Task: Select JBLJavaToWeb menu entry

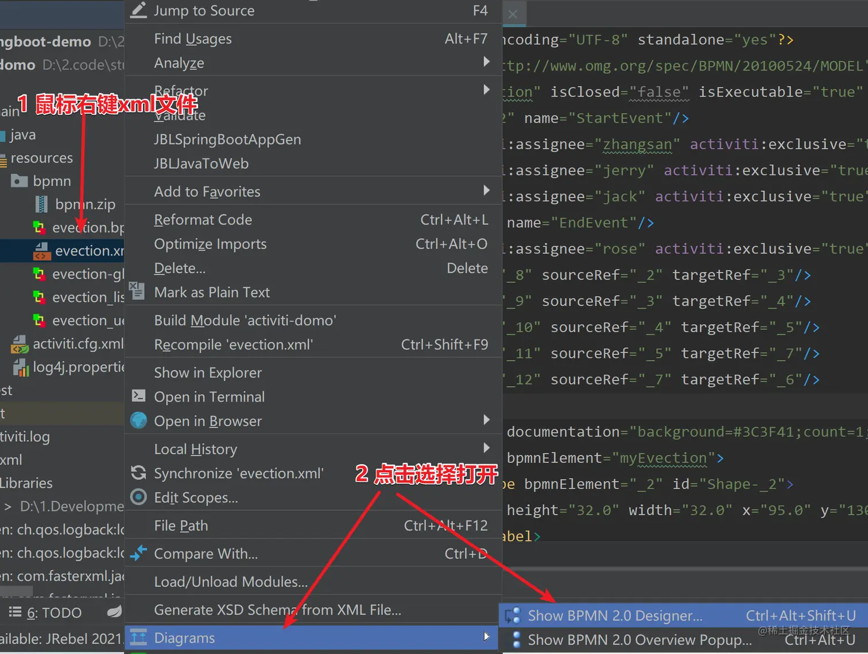Action: 313,163
